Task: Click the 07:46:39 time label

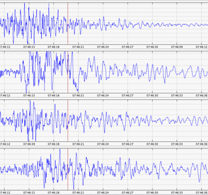Action: pos(29,144)
